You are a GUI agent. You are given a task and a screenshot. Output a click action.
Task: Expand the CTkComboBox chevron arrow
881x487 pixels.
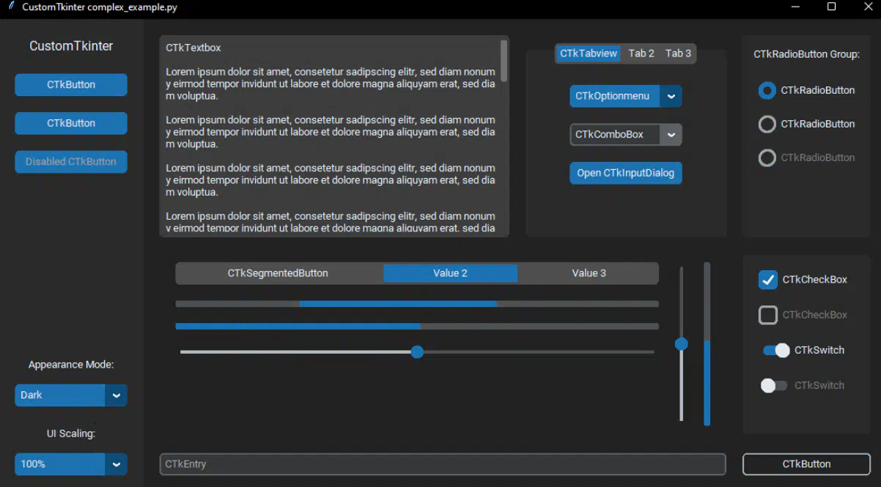coord(671,135)
